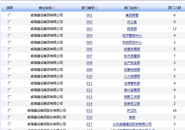This screenshot has height=130, width=185.
Task: Select the checkbox for department 006
Action: (10, 49)
